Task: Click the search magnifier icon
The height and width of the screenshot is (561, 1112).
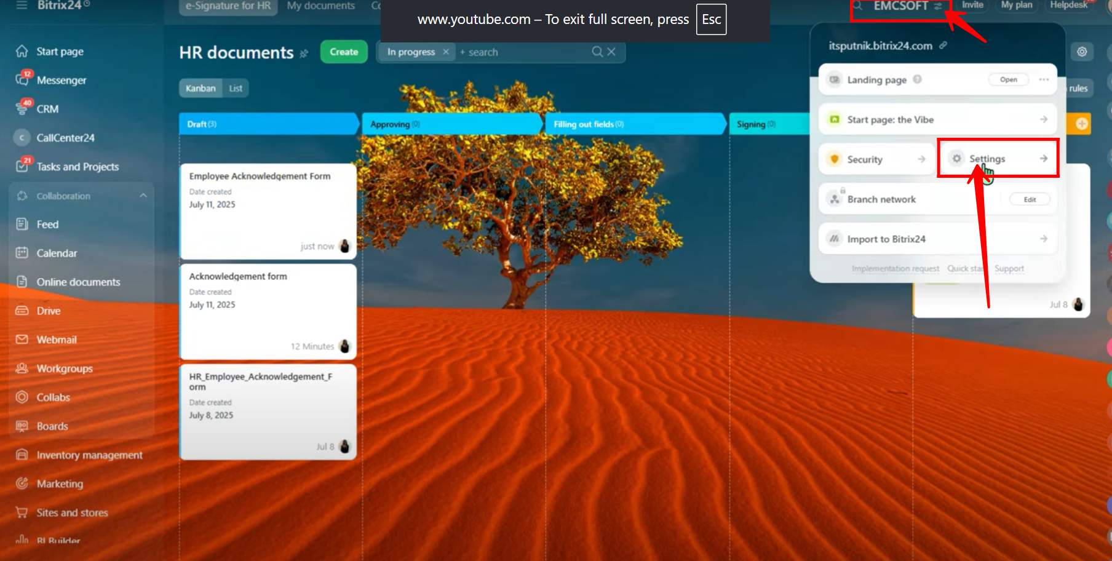Action: [597, 52]
